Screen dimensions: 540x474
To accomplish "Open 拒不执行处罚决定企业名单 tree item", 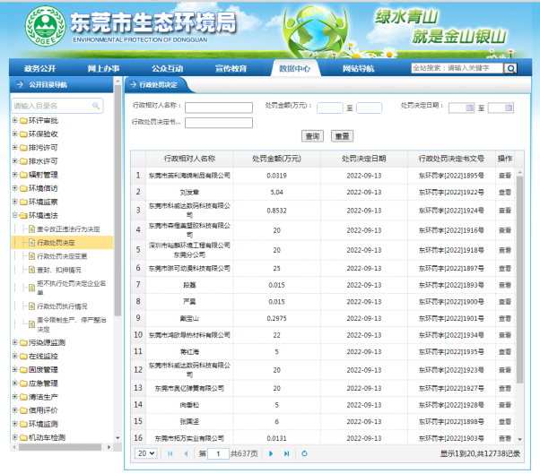I will click(x=71, y=288).
